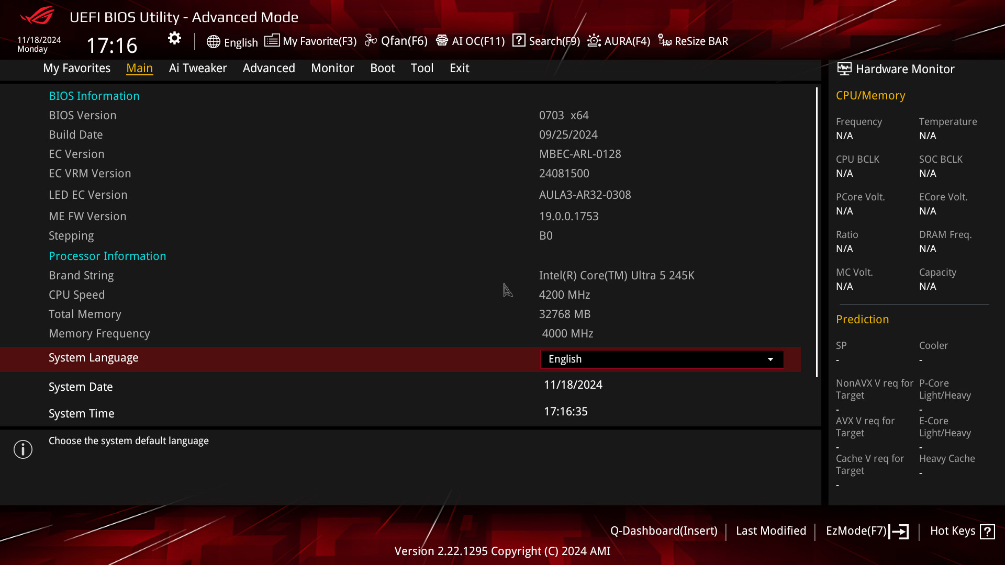Click the English language button in the header

coord(232,42)
